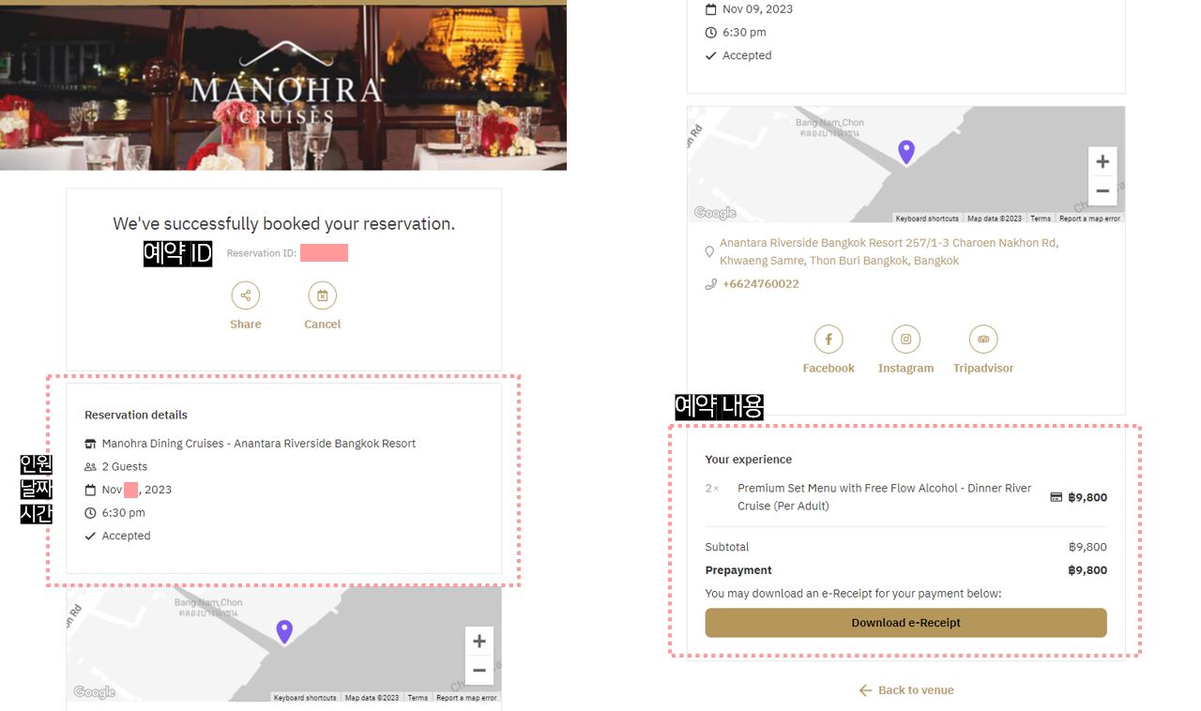Click the Manohra Dining Cruises venue name text

point(259,444)
